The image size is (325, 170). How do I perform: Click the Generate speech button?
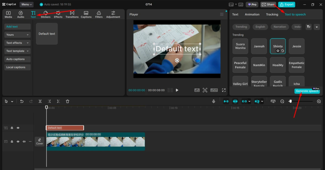[x=307, y=91]
